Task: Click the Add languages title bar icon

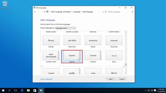Action: tap(34, 8)
